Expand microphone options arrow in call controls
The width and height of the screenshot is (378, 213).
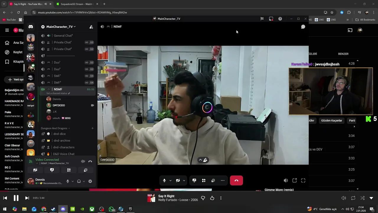170,180
